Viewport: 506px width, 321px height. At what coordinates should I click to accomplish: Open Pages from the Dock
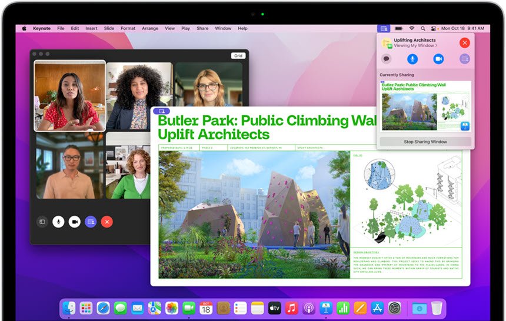pyautogui.click(x=360, y=309)
